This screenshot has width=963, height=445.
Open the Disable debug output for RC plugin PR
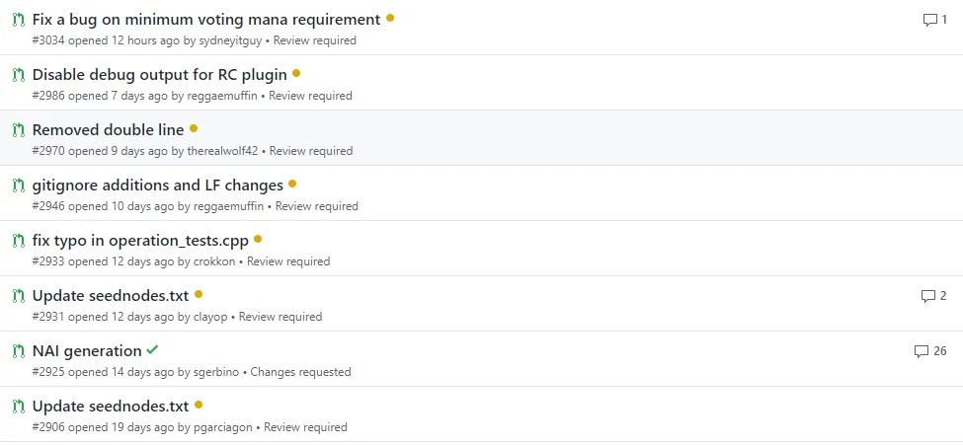(x=160, y=75)
